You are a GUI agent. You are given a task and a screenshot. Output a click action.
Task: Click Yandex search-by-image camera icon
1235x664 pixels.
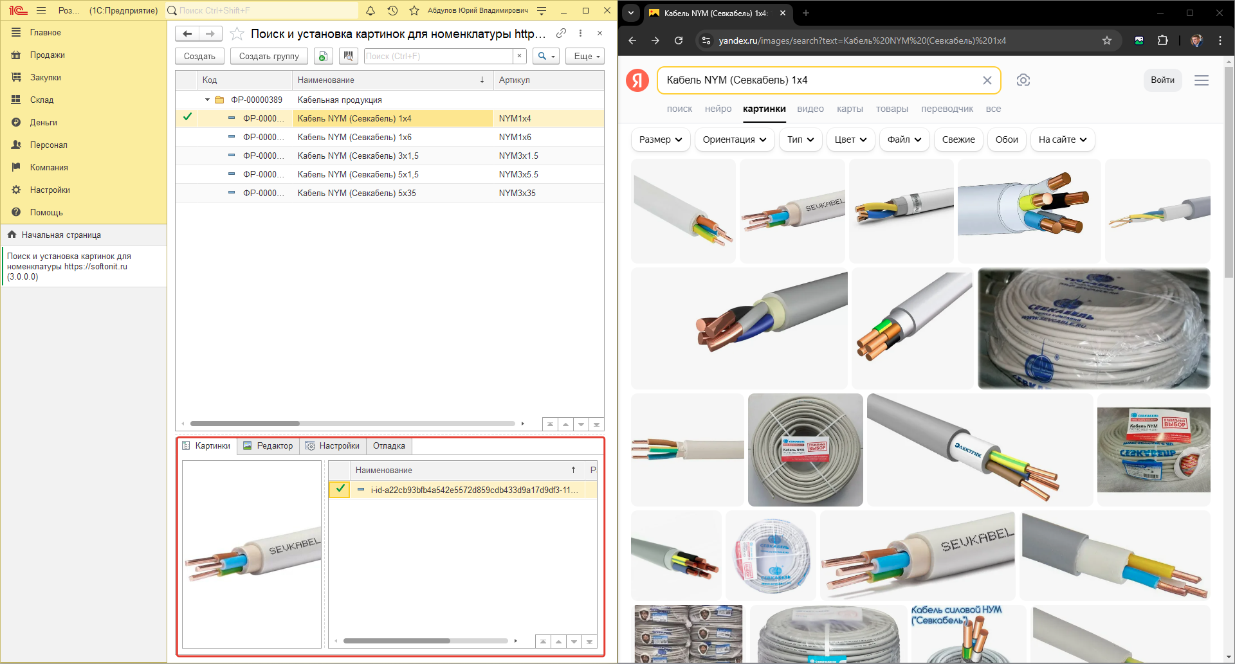1023,80
